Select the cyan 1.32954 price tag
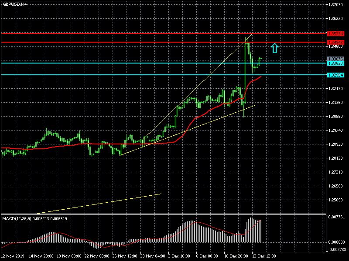 335,75
